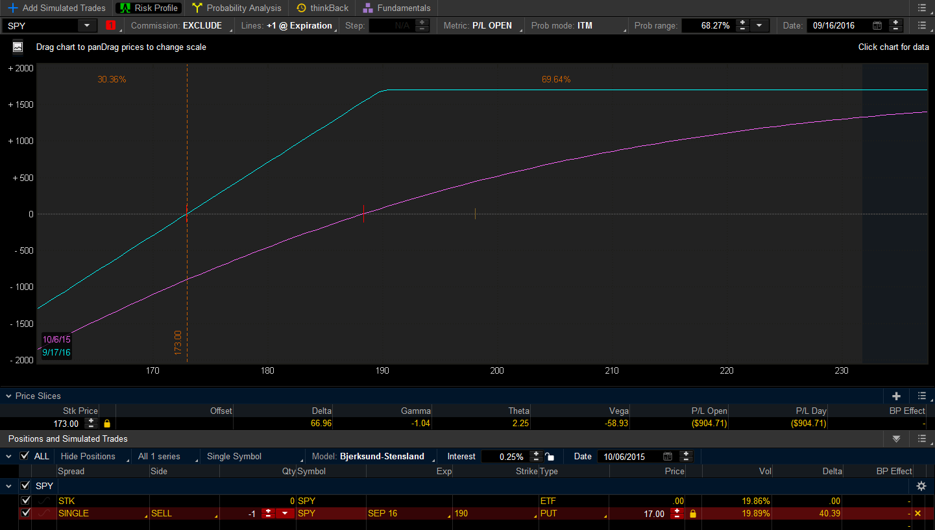The image size is (935, 530).
Task: Toggle the Interest unlock padlock icon
Action: (x=550, y=456)
